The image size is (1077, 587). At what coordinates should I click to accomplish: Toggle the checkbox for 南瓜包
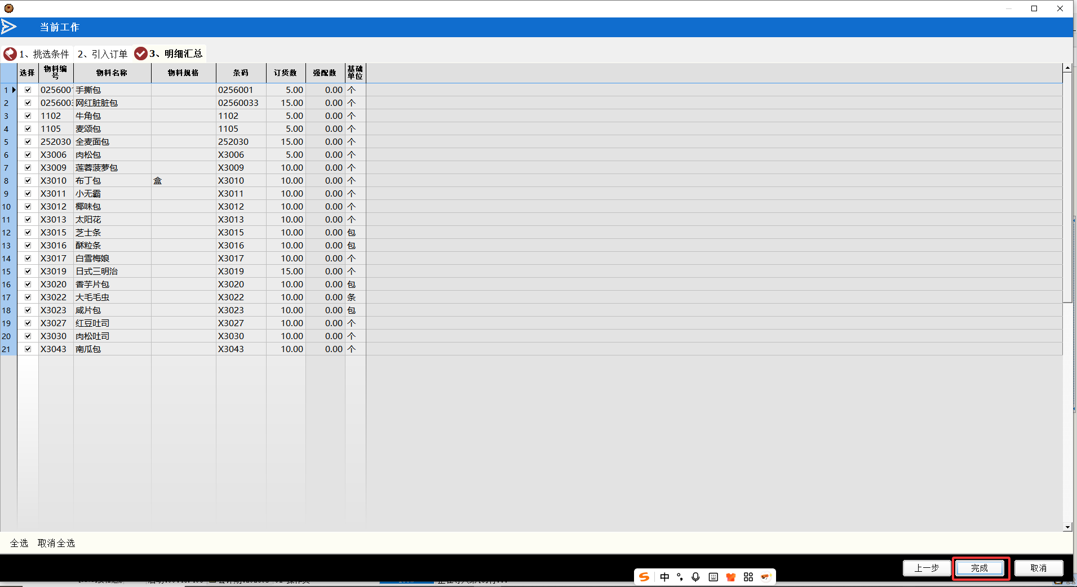click(x=28, y=349)
